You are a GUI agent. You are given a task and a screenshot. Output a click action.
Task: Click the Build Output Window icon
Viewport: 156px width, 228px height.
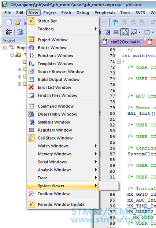pyautogui.click(x=31, y=80)
